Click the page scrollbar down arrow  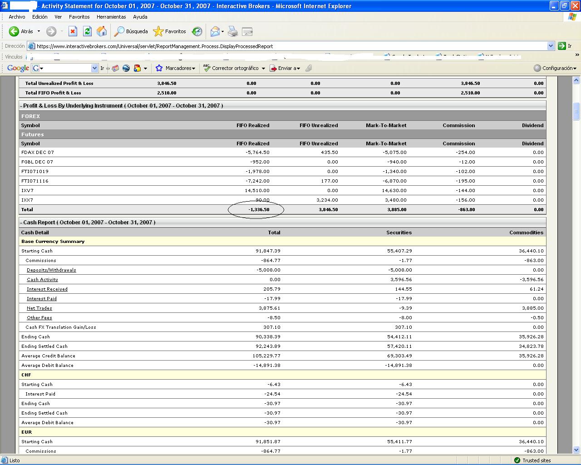coord(576,450)
